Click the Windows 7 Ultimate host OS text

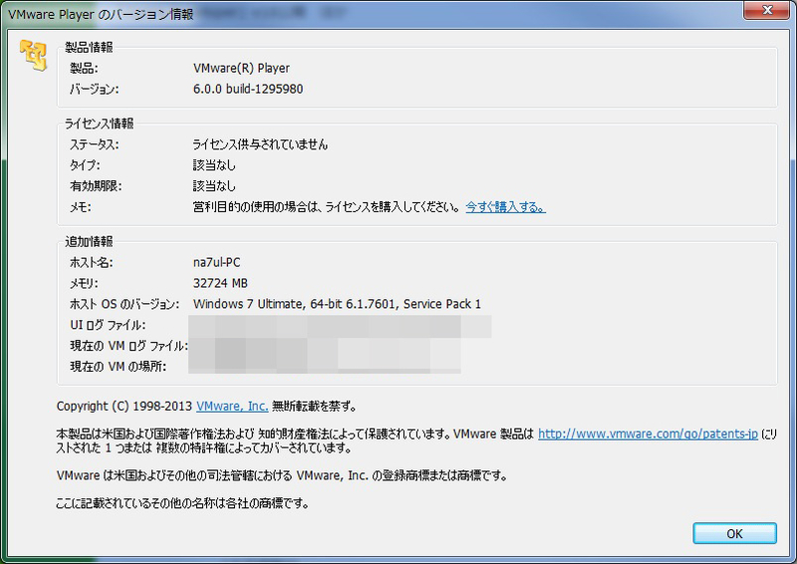pyautogui.click(x=337, y=304)
